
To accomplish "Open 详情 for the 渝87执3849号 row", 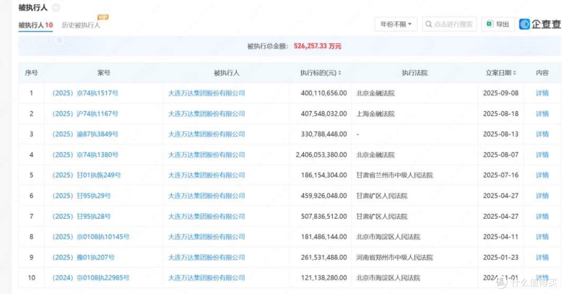I will (x=542, y=134).
